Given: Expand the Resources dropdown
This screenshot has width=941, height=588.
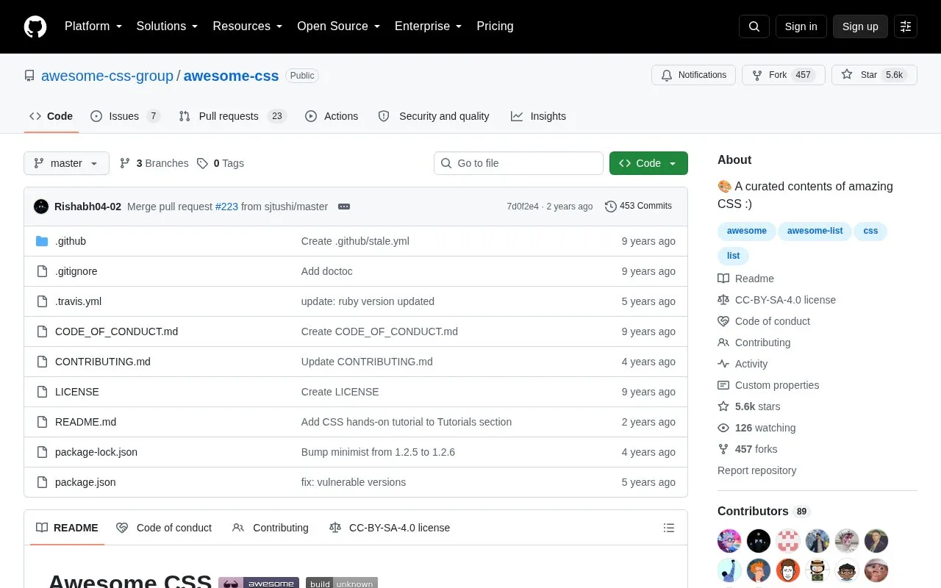Looking at the screenshot, I should (x=248, y=26).
